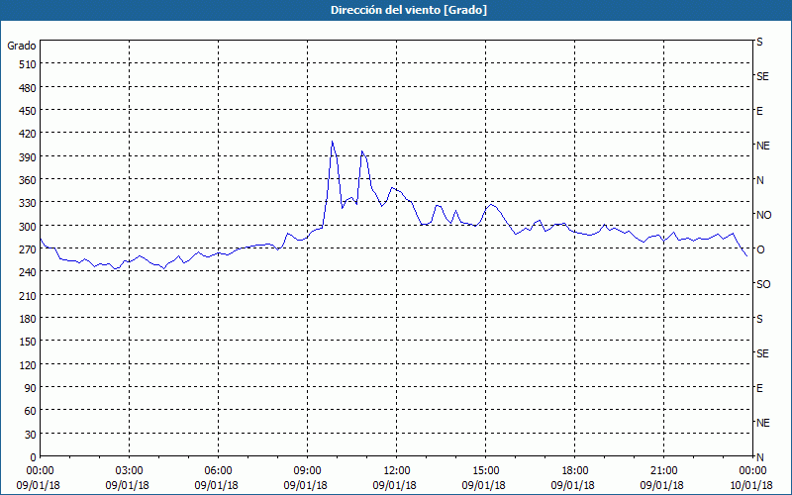792x495 pixels.
Task: Click the '450' y-axis label
Action: 28,111
